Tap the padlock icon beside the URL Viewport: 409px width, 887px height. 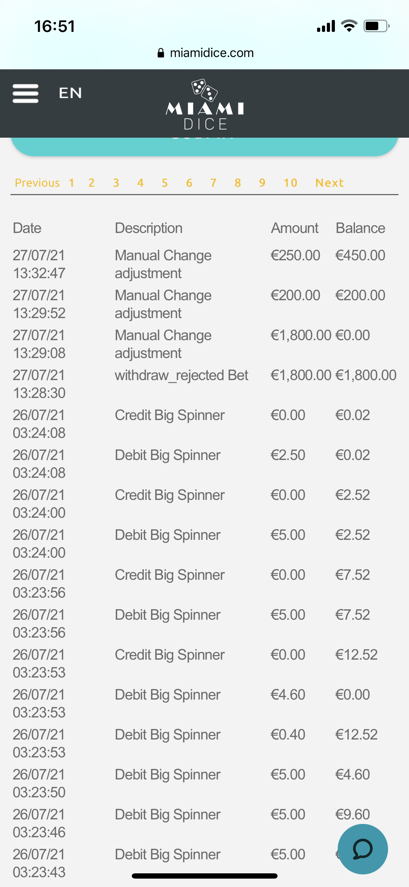pyautogui.click(x=161, y=53)
